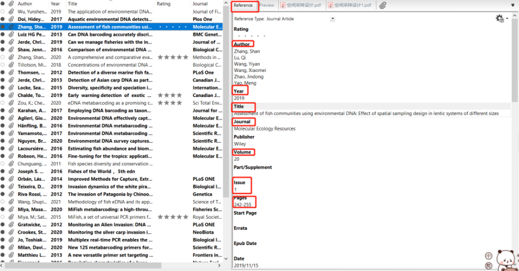This screenshot has width=519, height=271.
Task: Click paperclip icon of Robson, He row
Action: [x=11, y=156]
